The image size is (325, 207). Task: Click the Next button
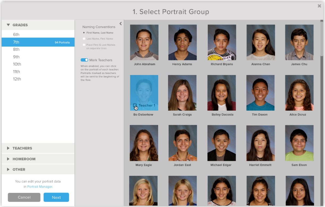click(x=56, y=197)
